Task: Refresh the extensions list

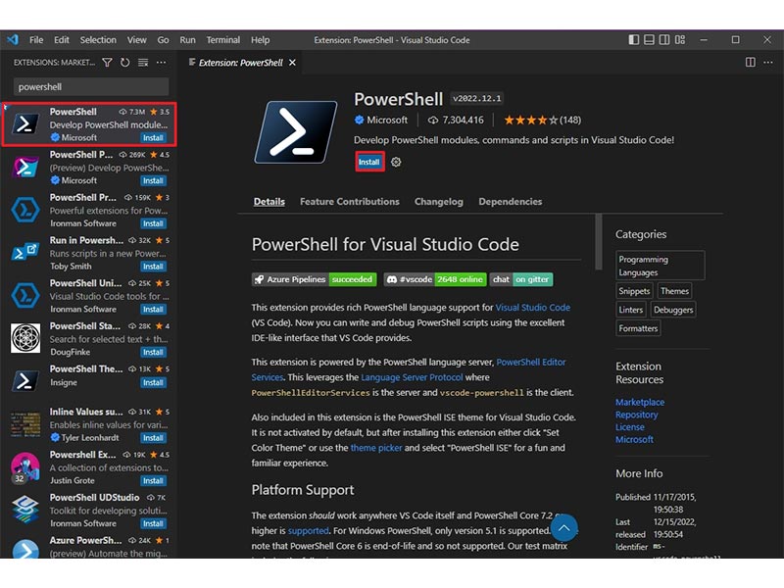Action: point(125,63)
